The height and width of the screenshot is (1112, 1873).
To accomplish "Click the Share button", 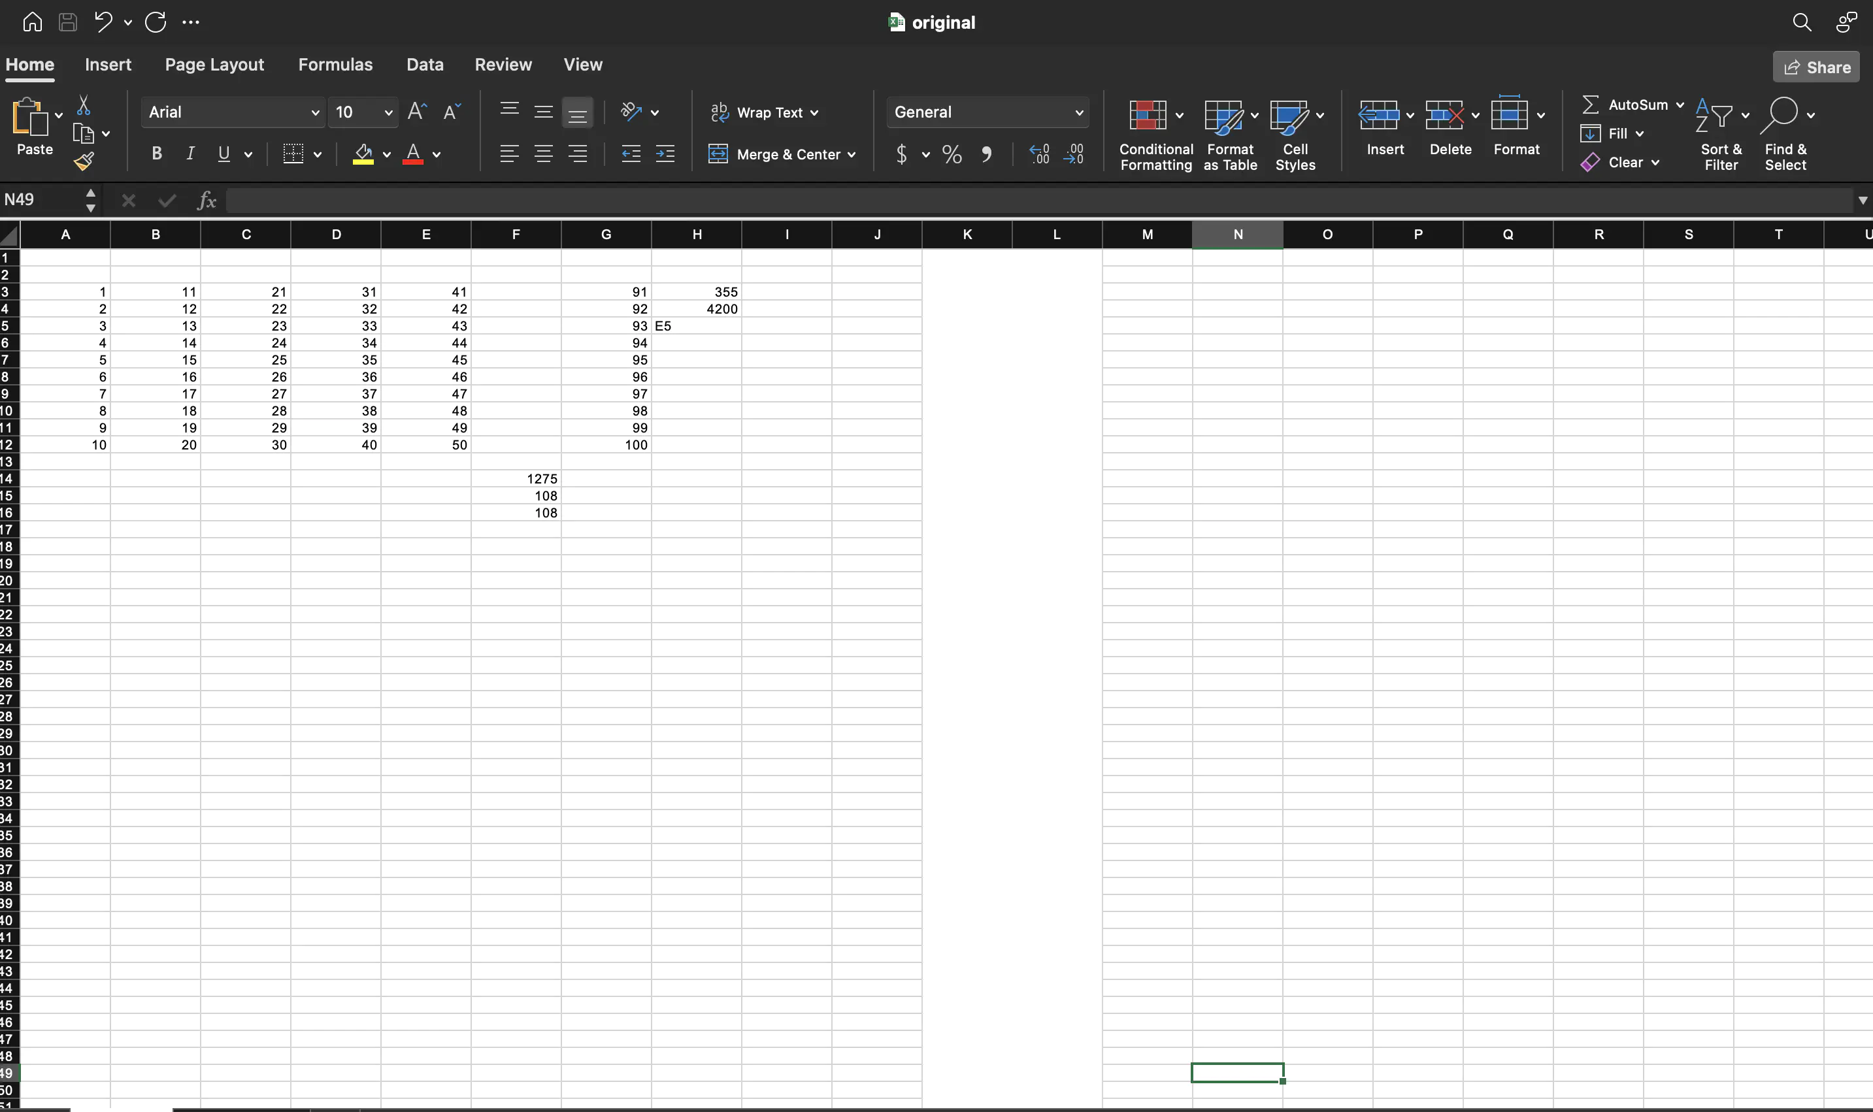I will click(1816, 67).
